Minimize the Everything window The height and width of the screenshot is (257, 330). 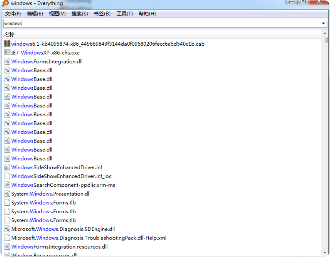[292, 2]
